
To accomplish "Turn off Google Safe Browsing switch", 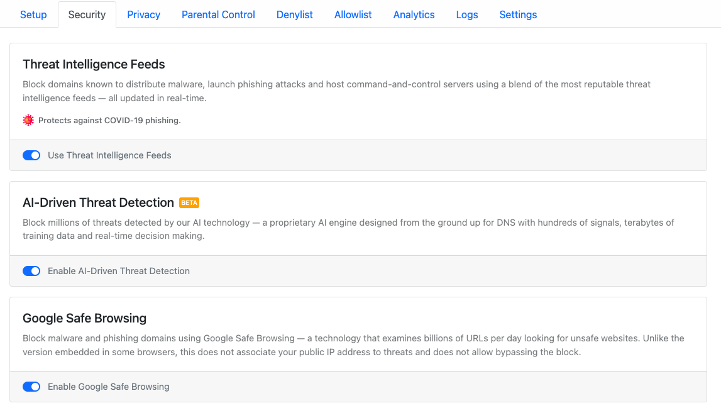I will [31, 387].
